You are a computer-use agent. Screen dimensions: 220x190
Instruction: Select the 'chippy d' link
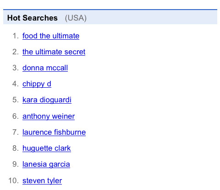pyautogui.click(x=37, y=84)
